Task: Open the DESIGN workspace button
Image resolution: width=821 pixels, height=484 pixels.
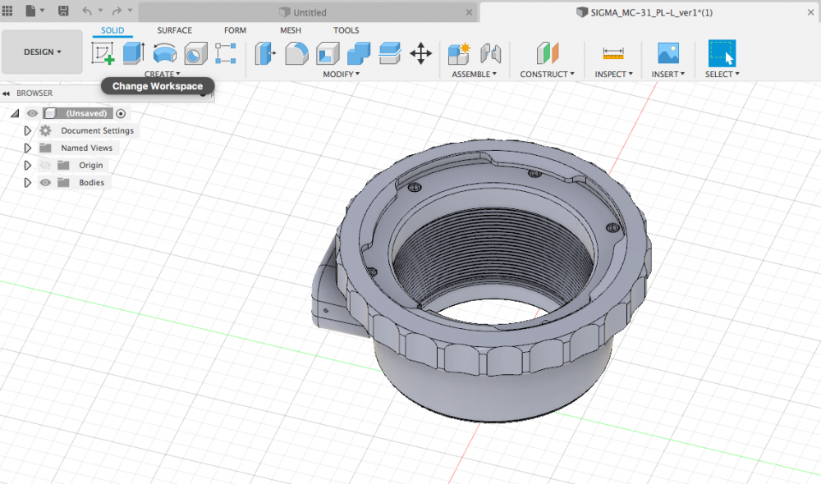Action: click(x=43, y=52)
